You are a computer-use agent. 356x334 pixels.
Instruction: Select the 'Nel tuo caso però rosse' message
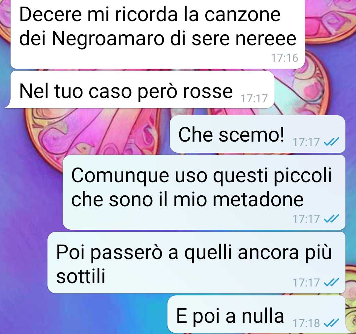140,89
